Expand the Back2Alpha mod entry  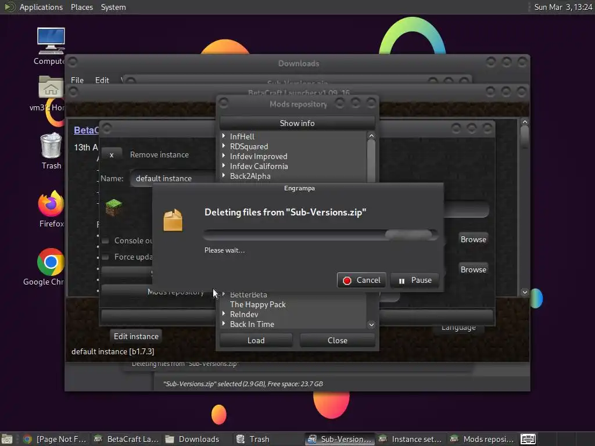coord(224,175)
